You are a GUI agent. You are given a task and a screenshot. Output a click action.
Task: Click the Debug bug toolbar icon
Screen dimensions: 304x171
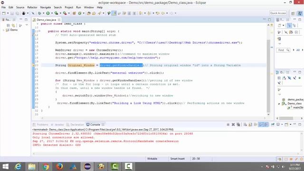pyautogui.click(x=39, y=13)
